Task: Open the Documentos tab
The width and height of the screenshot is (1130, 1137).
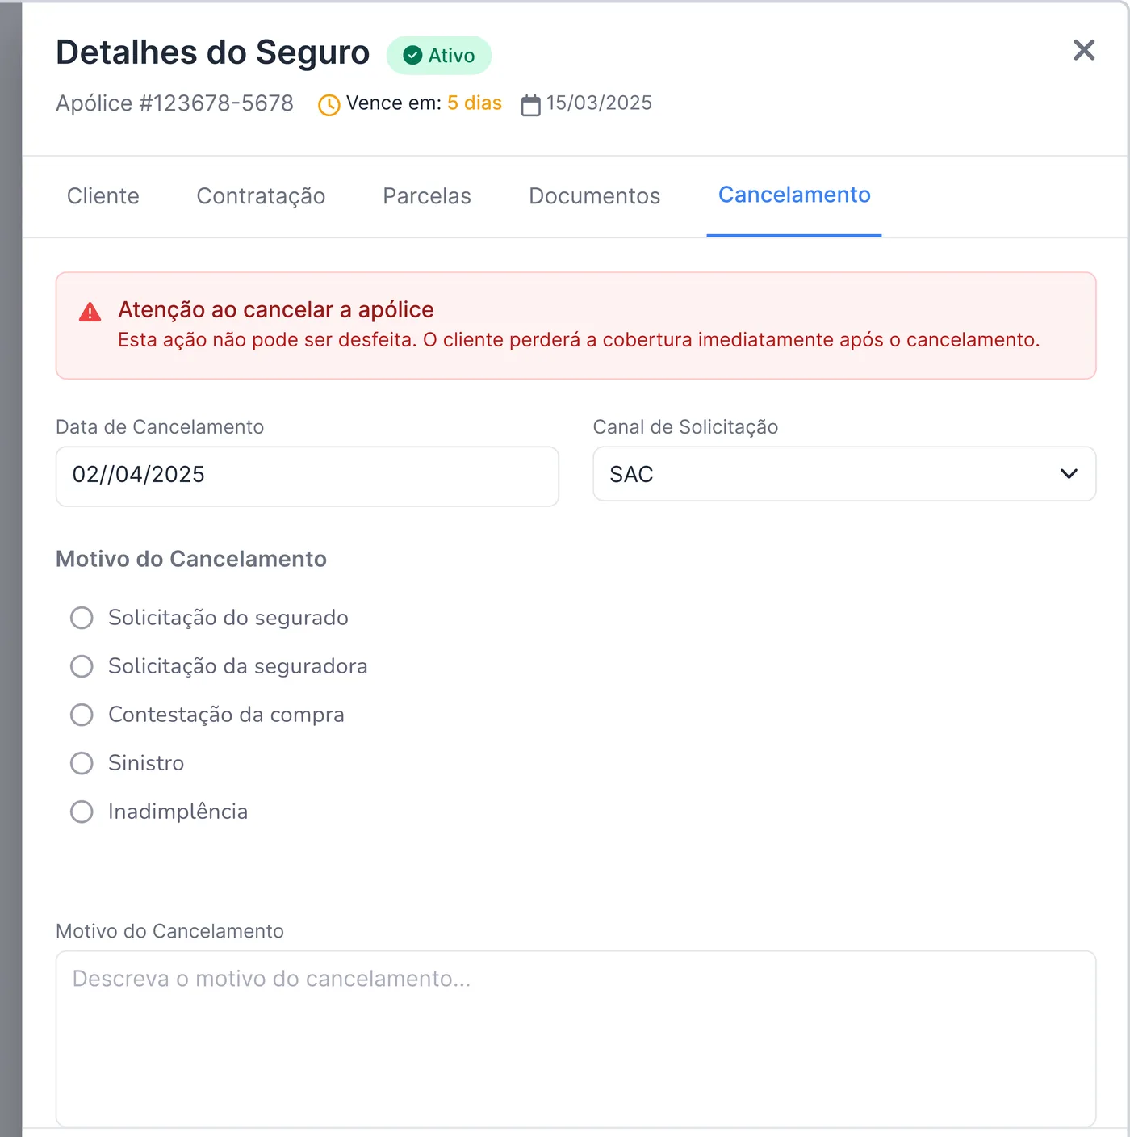Action: [594, 196]
